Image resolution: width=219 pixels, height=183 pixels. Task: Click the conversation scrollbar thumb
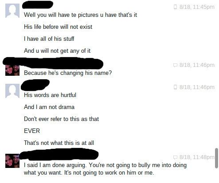216,158
